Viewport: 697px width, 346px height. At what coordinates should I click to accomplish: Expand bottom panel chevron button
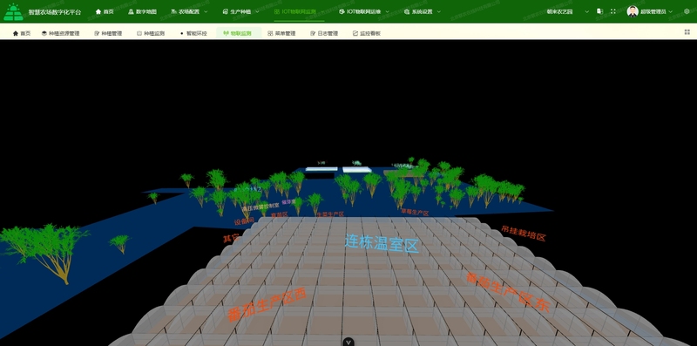(348, 342)
